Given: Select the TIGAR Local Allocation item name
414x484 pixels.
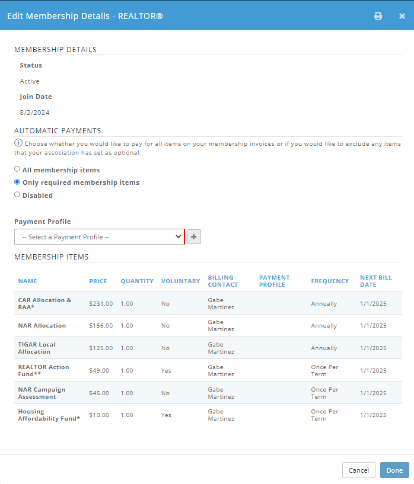Looking at the screenshot, I should (37, 348).
